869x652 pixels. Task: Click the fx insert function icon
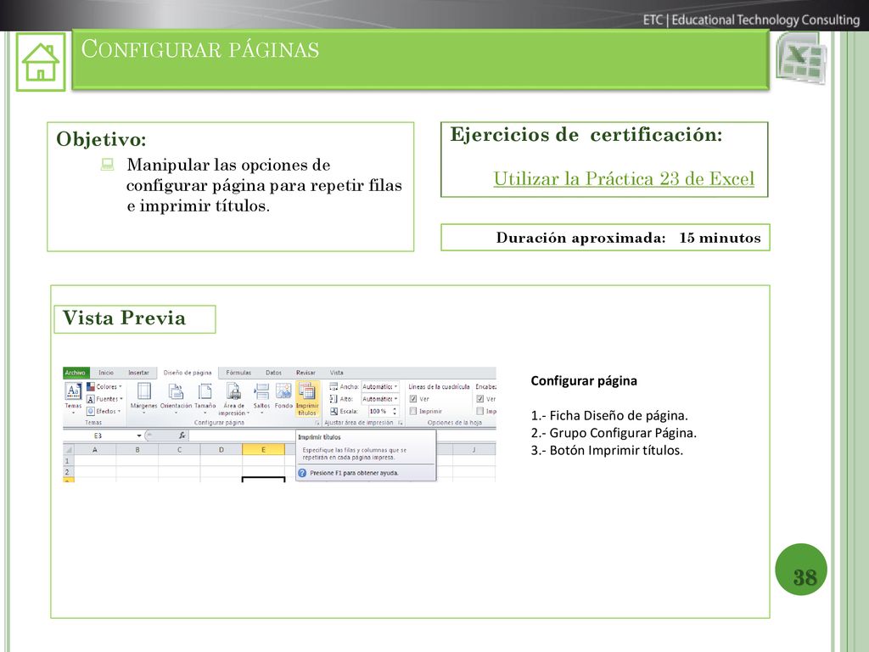coord(182,436)
